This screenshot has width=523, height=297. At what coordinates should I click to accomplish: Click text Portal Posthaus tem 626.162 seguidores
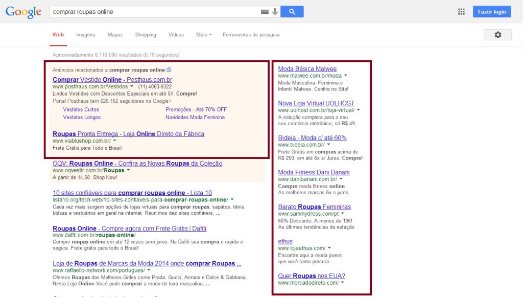coord(112,101)
